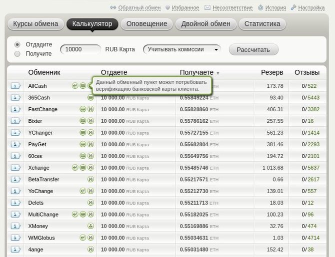Select the Отдадите radio button
The width and height of the screenshot is (335, 257).
click(17, 44)
